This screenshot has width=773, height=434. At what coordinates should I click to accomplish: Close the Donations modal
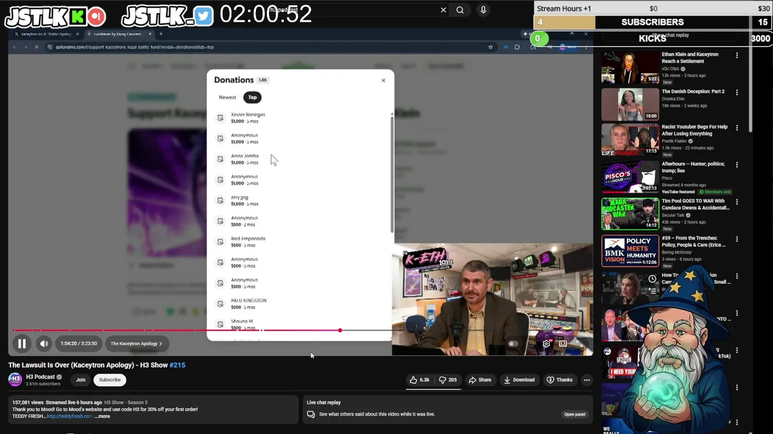click(x=383, y=80)
